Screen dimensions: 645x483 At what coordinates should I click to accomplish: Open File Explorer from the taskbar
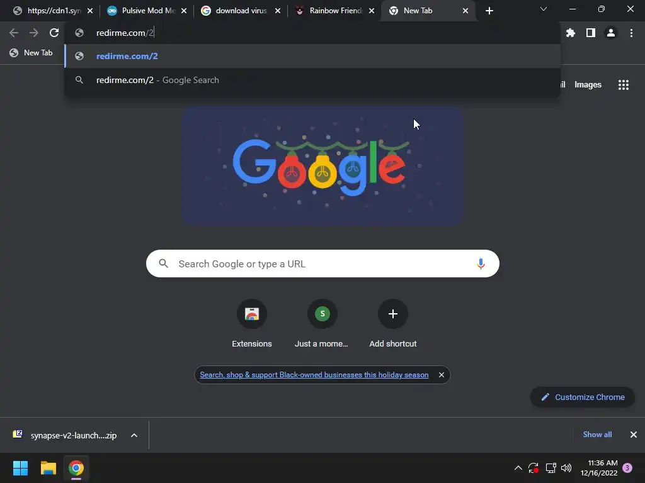48,468
